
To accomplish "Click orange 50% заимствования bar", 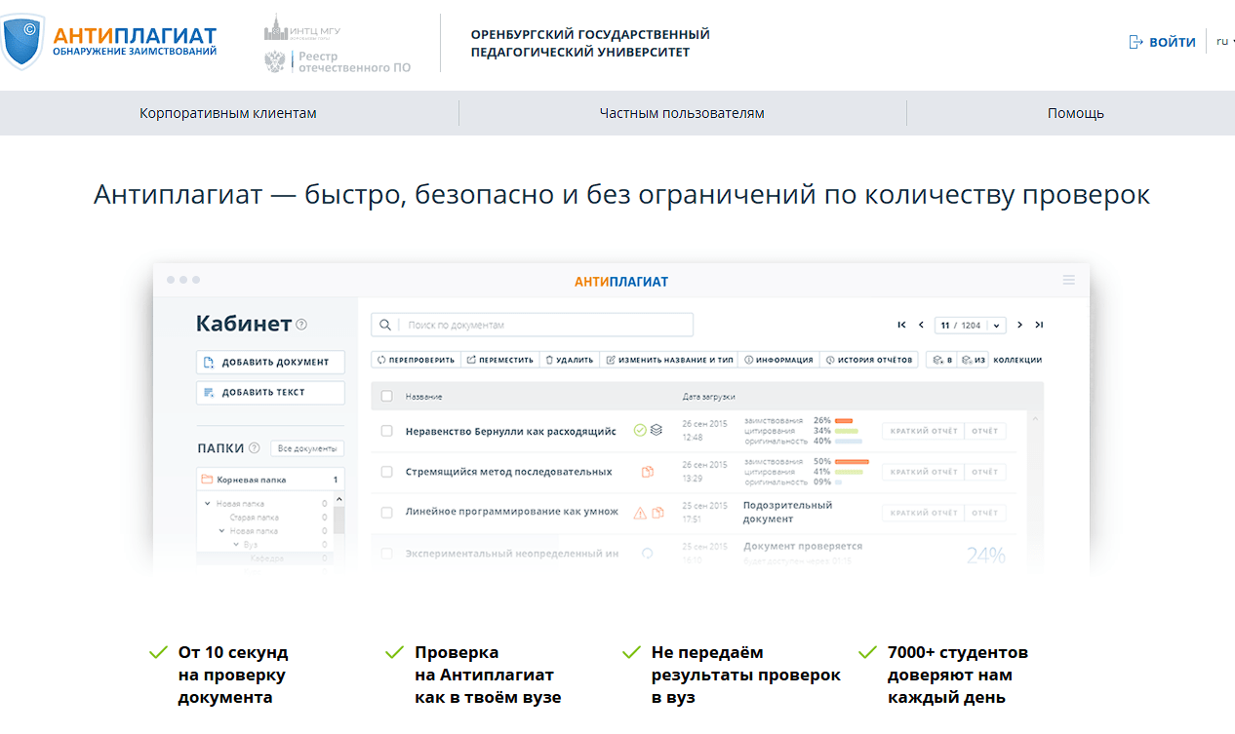I will 852,461.
